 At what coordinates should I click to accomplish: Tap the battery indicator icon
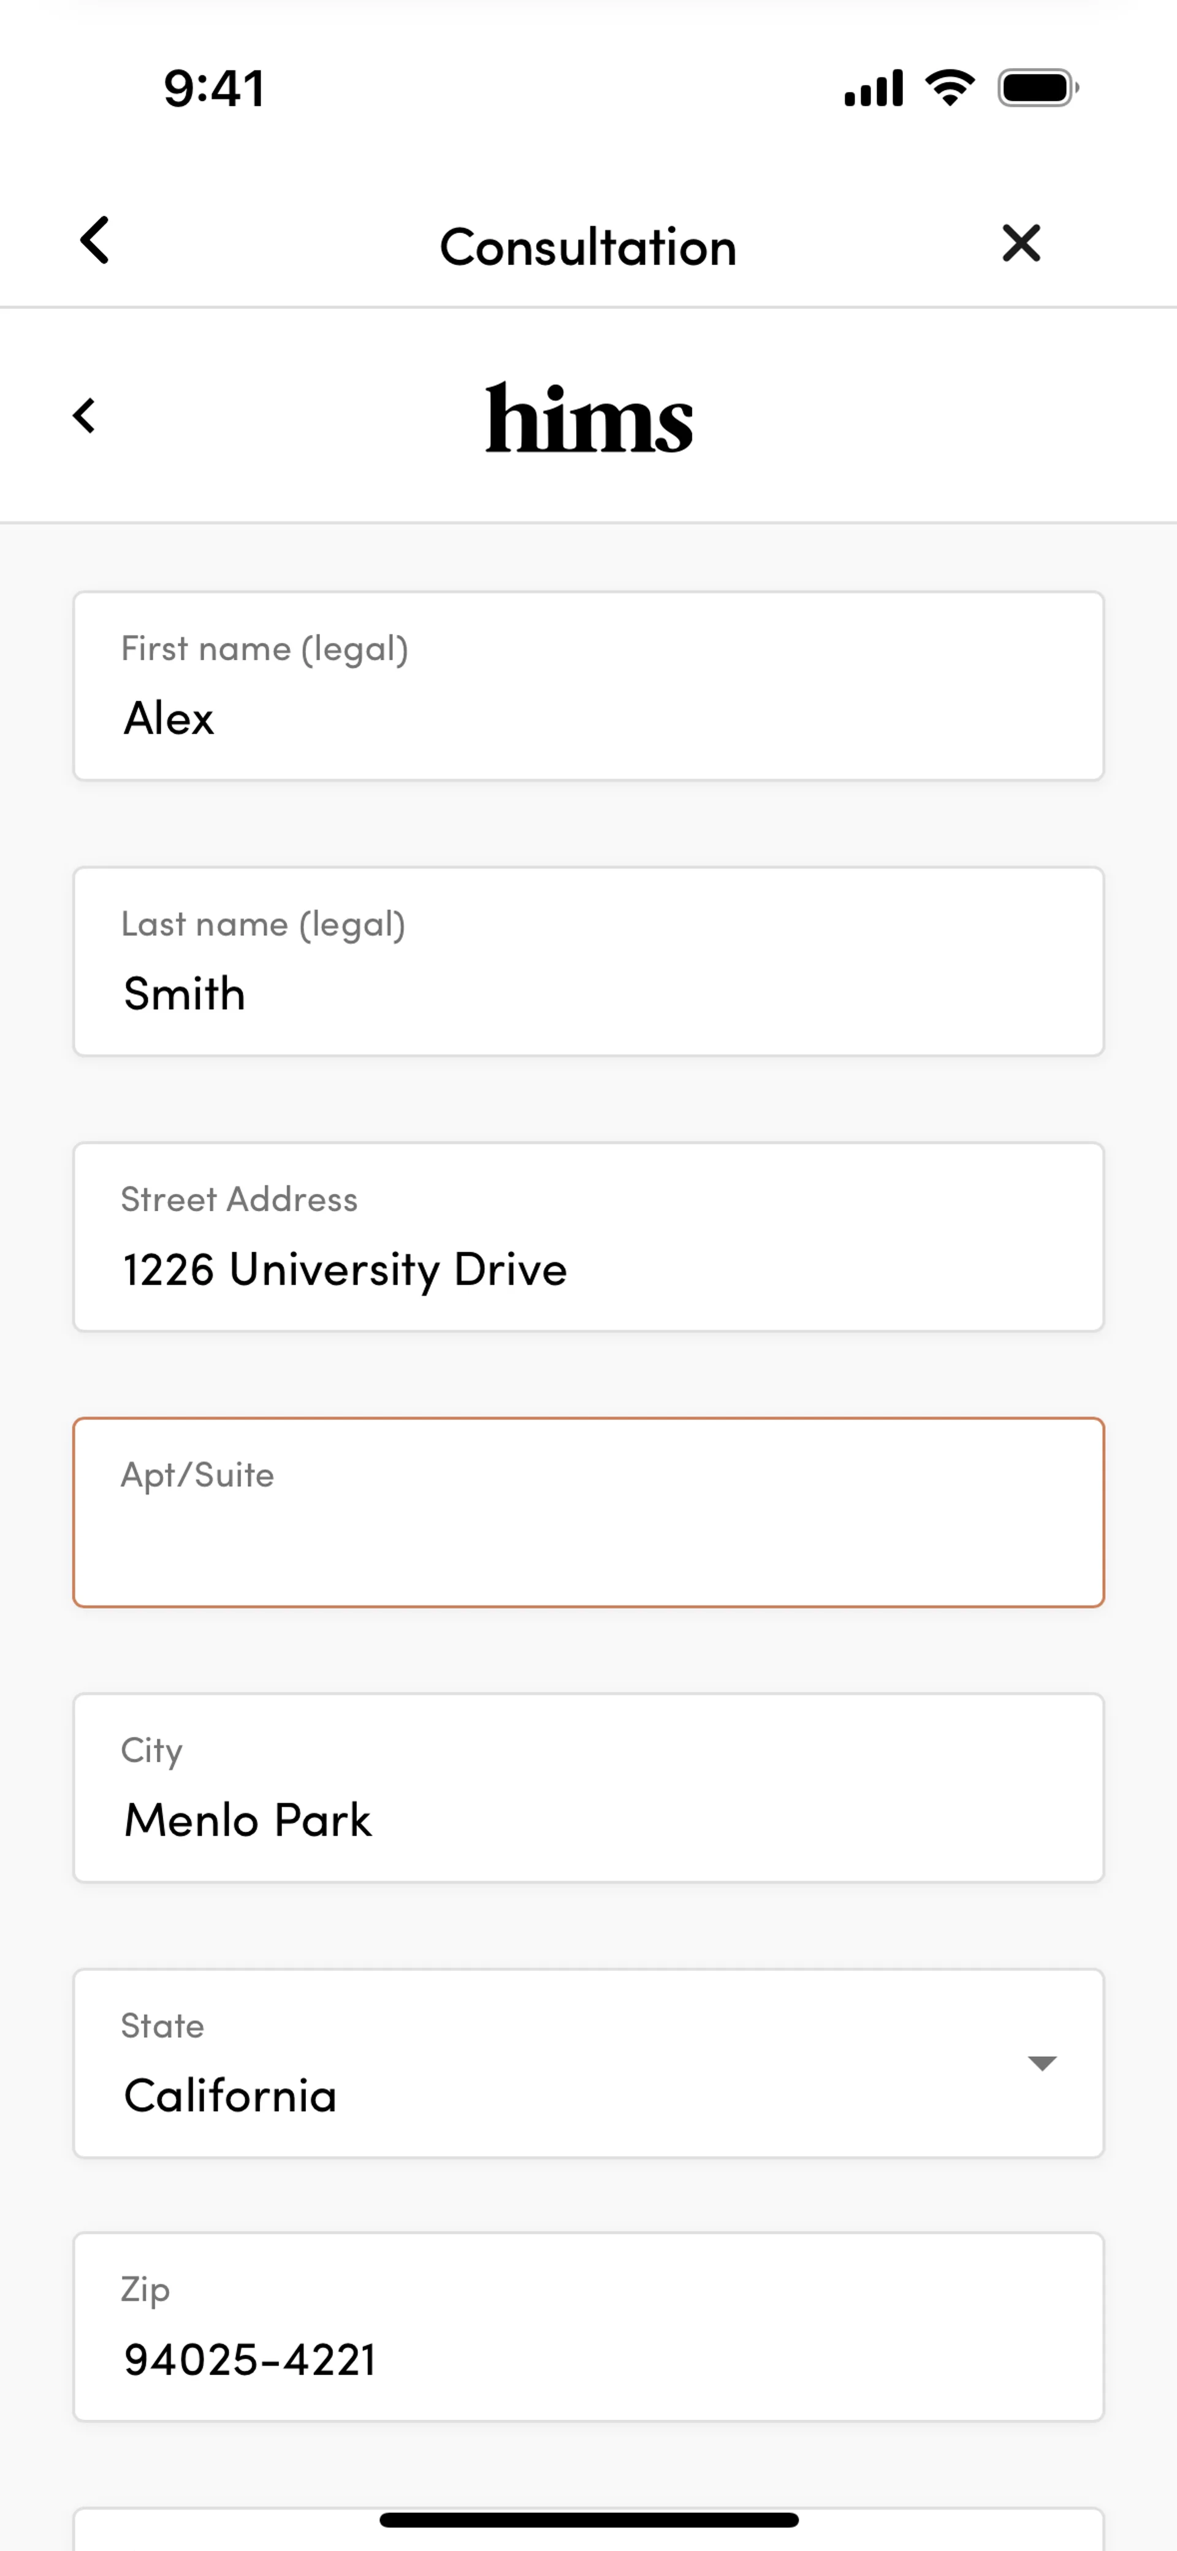coord(1037,88)
